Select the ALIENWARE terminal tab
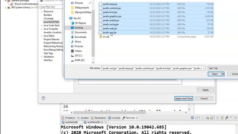Viewport: 238px width, 134px height. (x=70, y=122)
